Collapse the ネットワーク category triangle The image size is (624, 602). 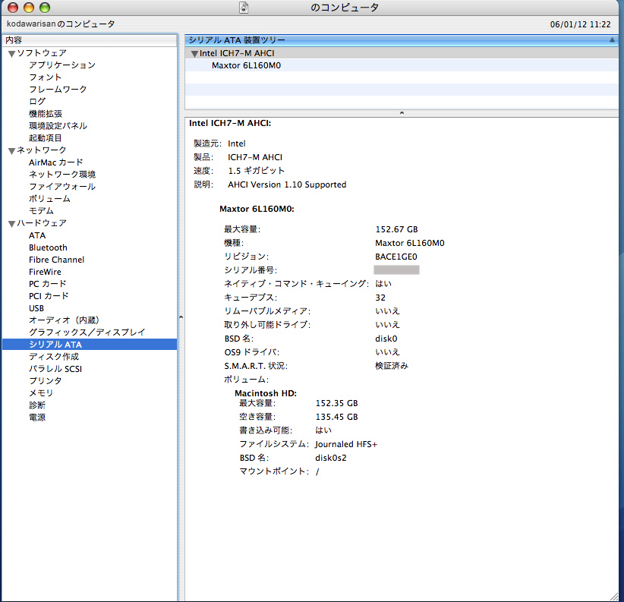point(11,150)
